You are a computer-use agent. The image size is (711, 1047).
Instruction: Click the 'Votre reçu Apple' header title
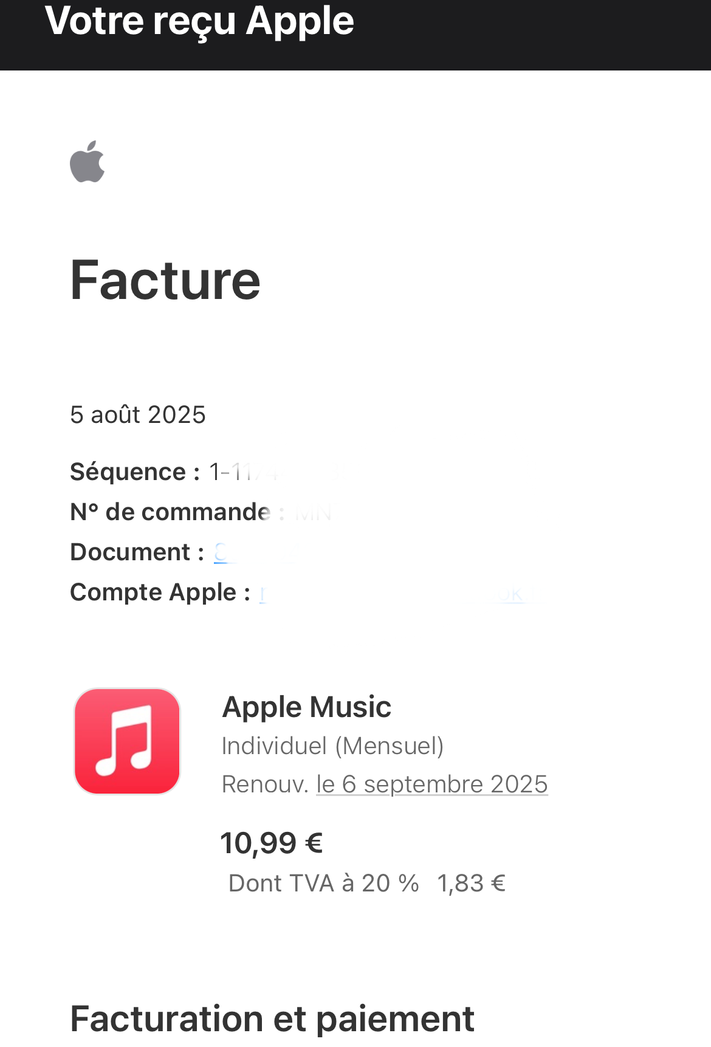pos(199,22)
